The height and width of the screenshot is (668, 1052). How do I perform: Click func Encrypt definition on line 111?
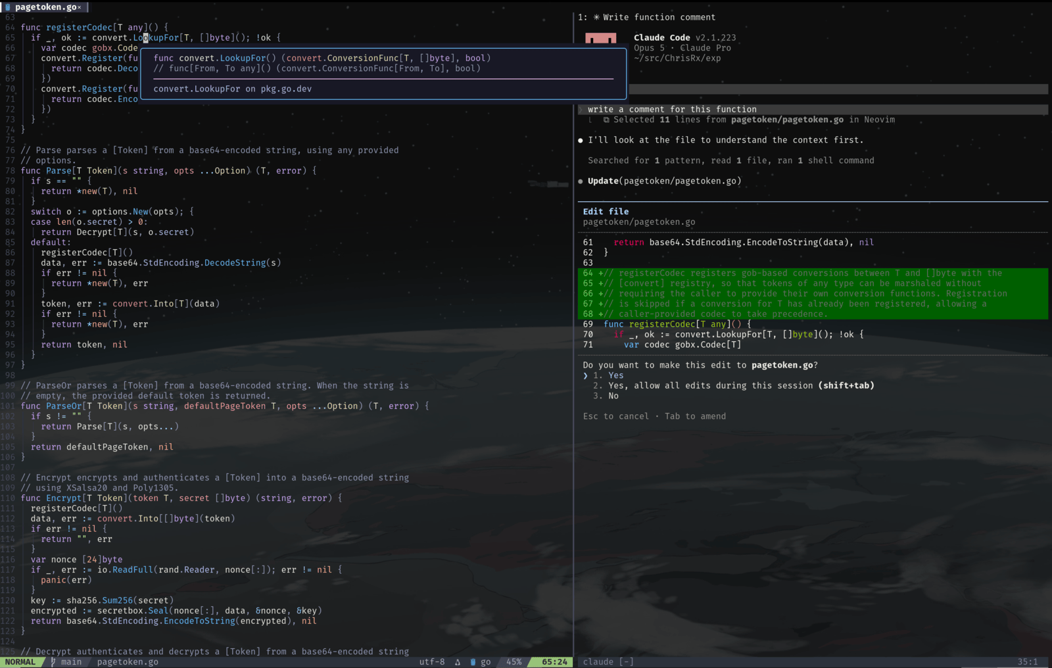181,498
